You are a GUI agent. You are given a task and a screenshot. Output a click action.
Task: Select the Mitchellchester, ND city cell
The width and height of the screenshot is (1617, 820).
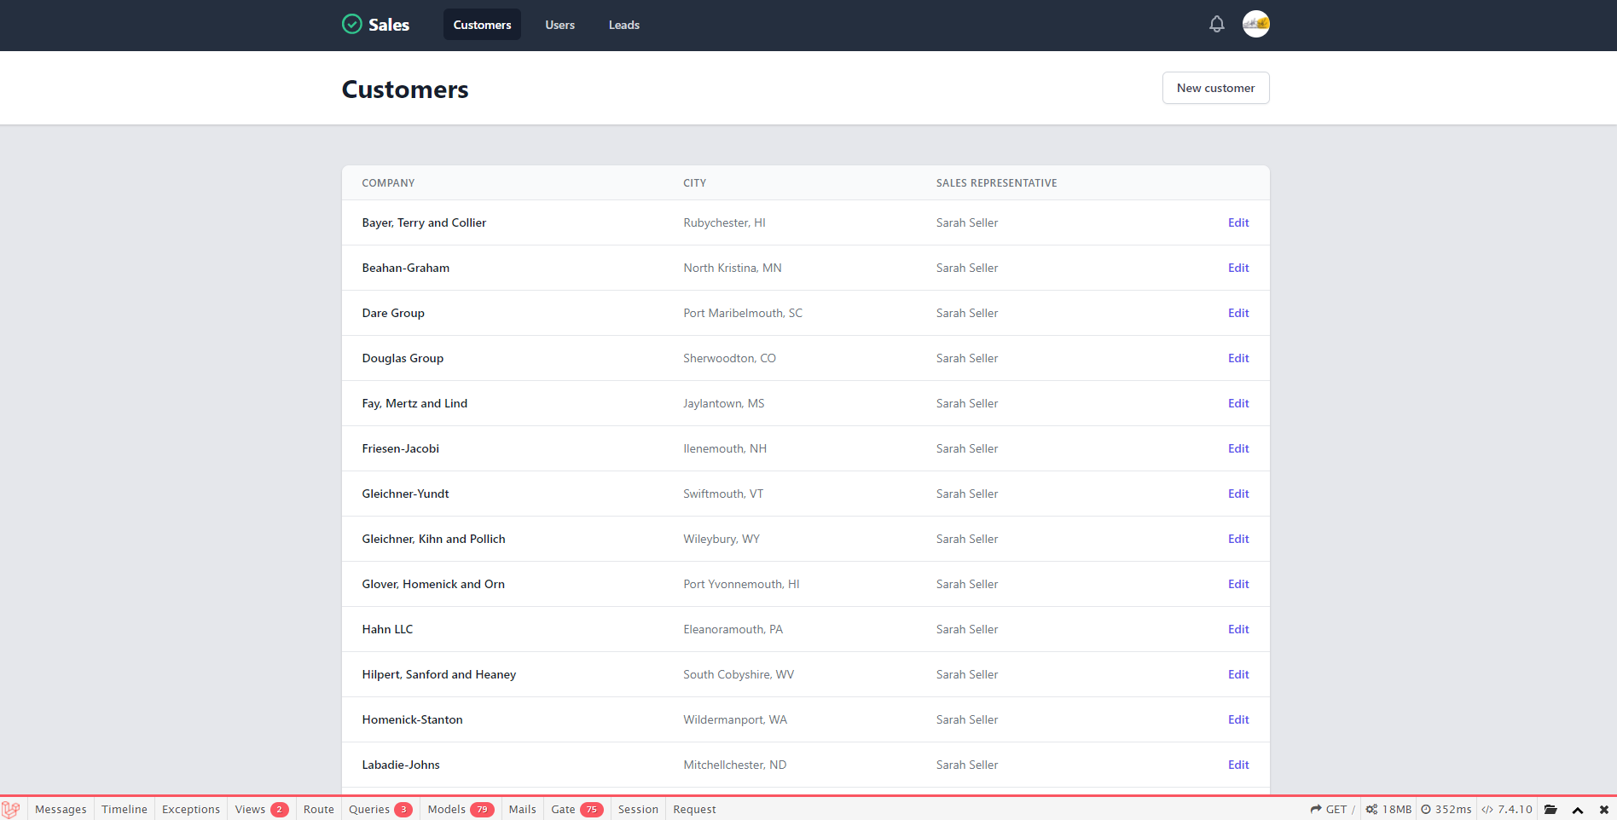click(x=735, y=765)
